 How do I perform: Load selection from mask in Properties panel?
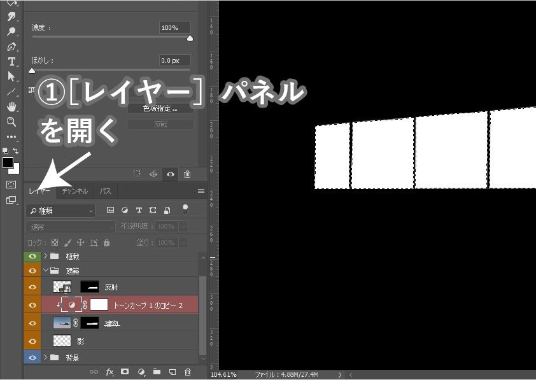[x=137, y=174]
